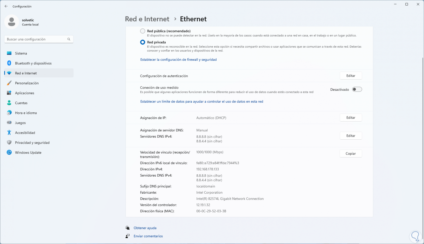Click the Windows Update refresh icon
424x244 pixels.
[9, 152]
